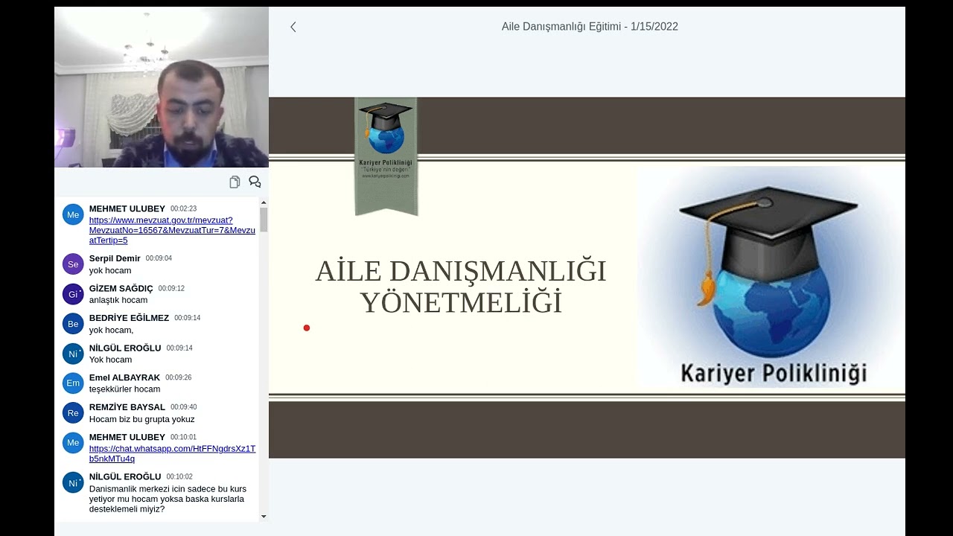Click the Kariyer Polikliniği banner logo on slide
This screenshot has height=536, width=953.
pos(386,156)
